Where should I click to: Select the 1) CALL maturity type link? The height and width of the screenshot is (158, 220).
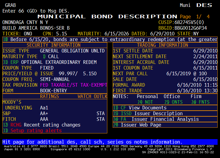pyautogui.click(x=51, y=56)
